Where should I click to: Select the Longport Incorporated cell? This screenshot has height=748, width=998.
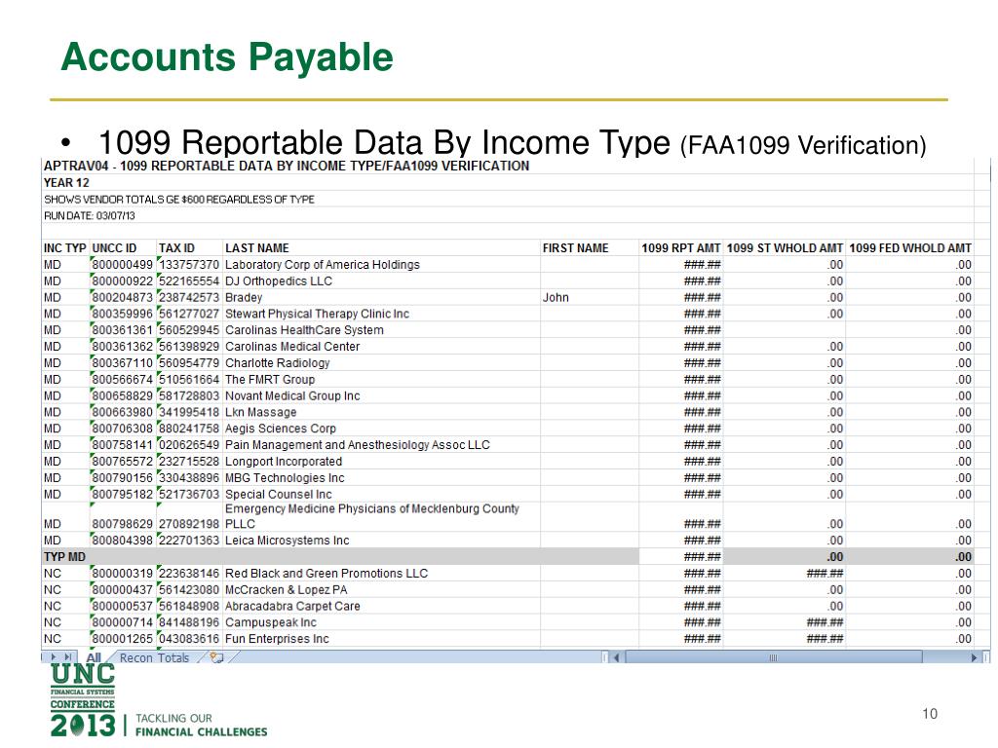click(381, 462)
